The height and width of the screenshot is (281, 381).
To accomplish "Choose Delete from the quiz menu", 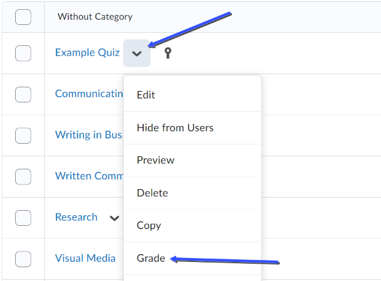I will click(x=192, y=193).
